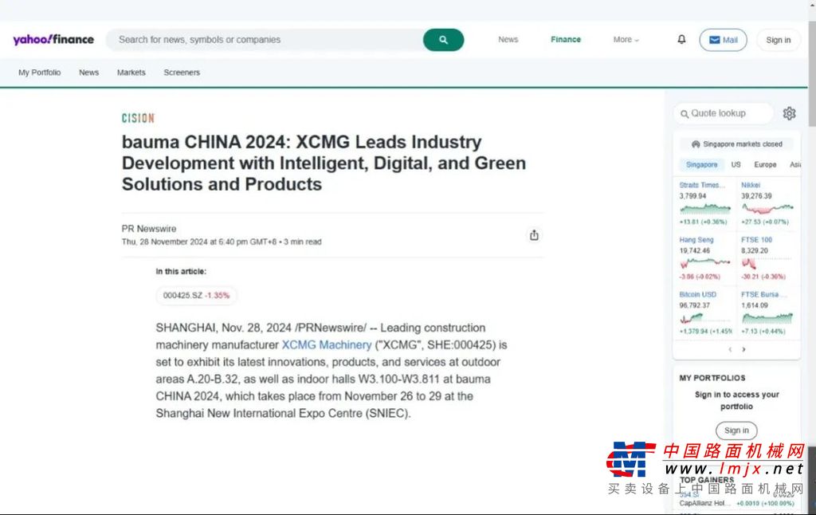Select the Singapore markets tab
Screen dimensions: 816x515
[x=701, y=164]
